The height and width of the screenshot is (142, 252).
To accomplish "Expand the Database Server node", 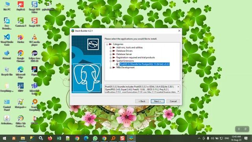I will coord(111,54).
